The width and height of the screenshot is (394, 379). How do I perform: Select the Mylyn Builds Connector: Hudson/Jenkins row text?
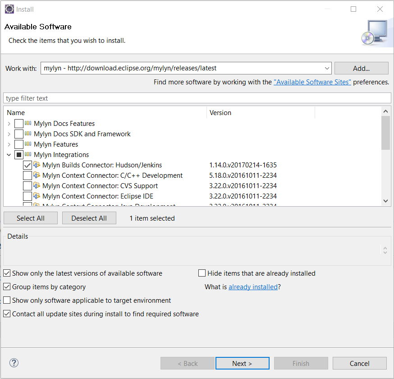(102, 165)
